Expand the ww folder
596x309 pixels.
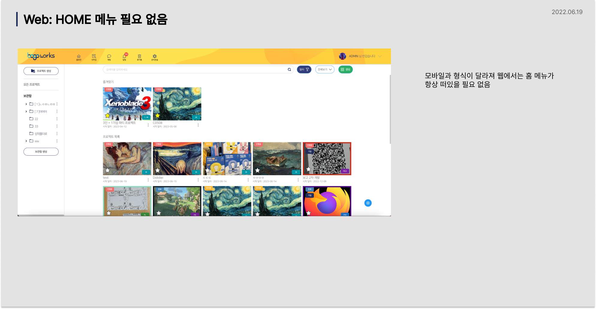(x=26, y=141)
